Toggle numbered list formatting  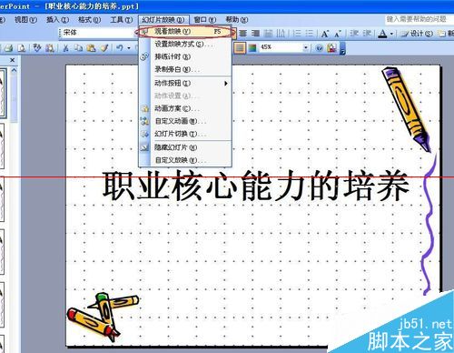(x=297, y=33)
